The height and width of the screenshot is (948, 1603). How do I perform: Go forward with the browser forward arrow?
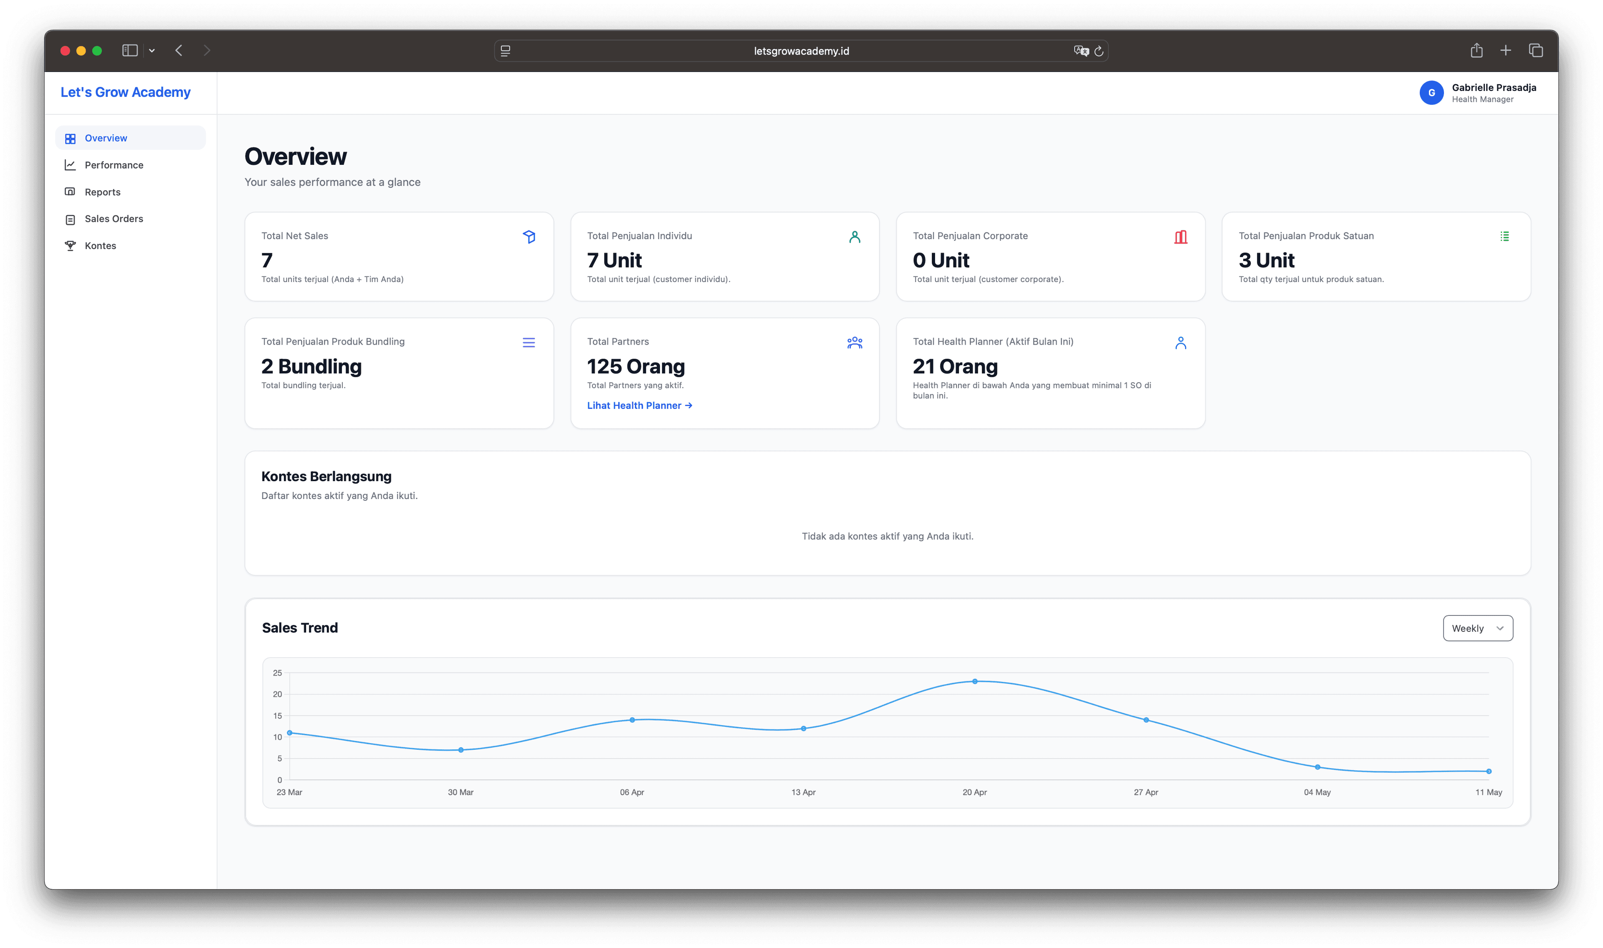click(206, 50)
